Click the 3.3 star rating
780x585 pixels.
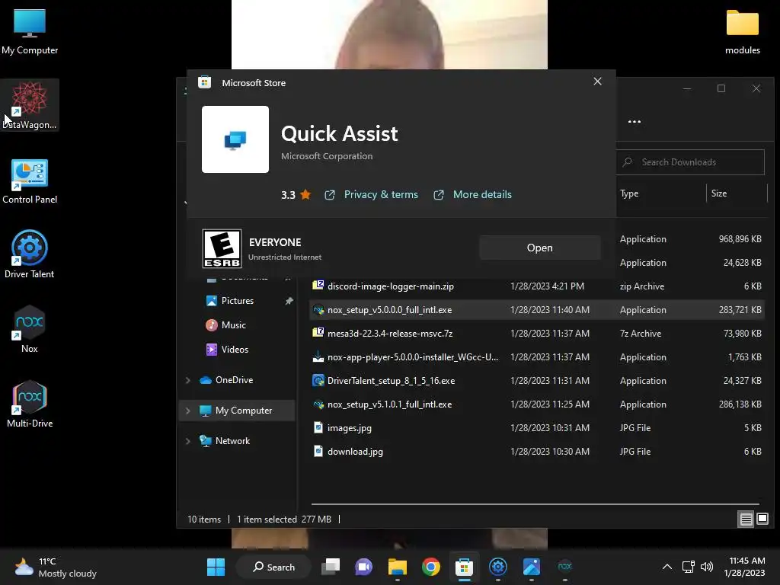pyautogui.click(x=296, y=194)
